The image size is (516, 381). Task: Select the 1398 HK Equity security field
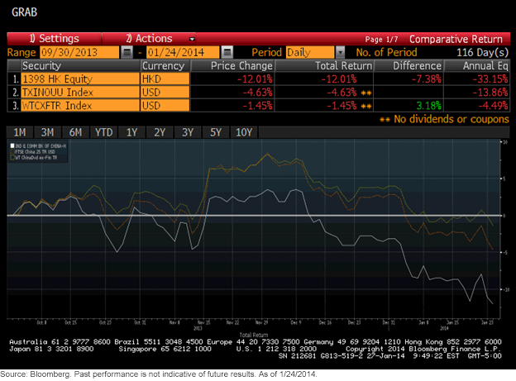(80, 79)
